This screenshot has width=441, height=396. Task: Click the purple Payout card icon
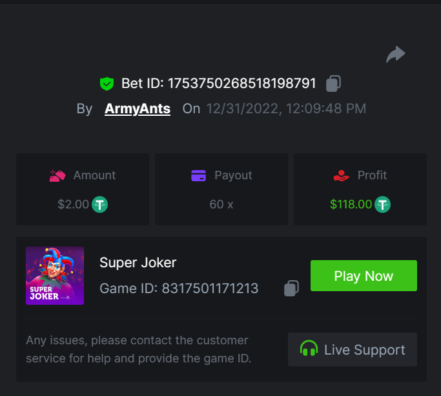[x=199, y=175]
